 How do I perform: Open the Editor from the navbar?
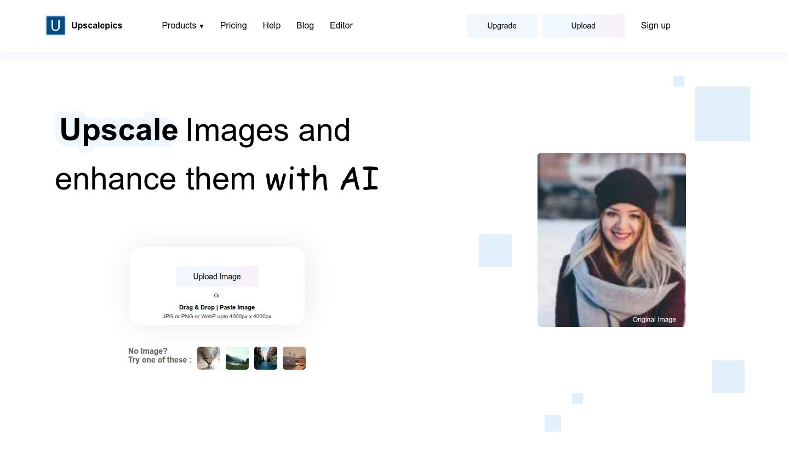(341, 26)
